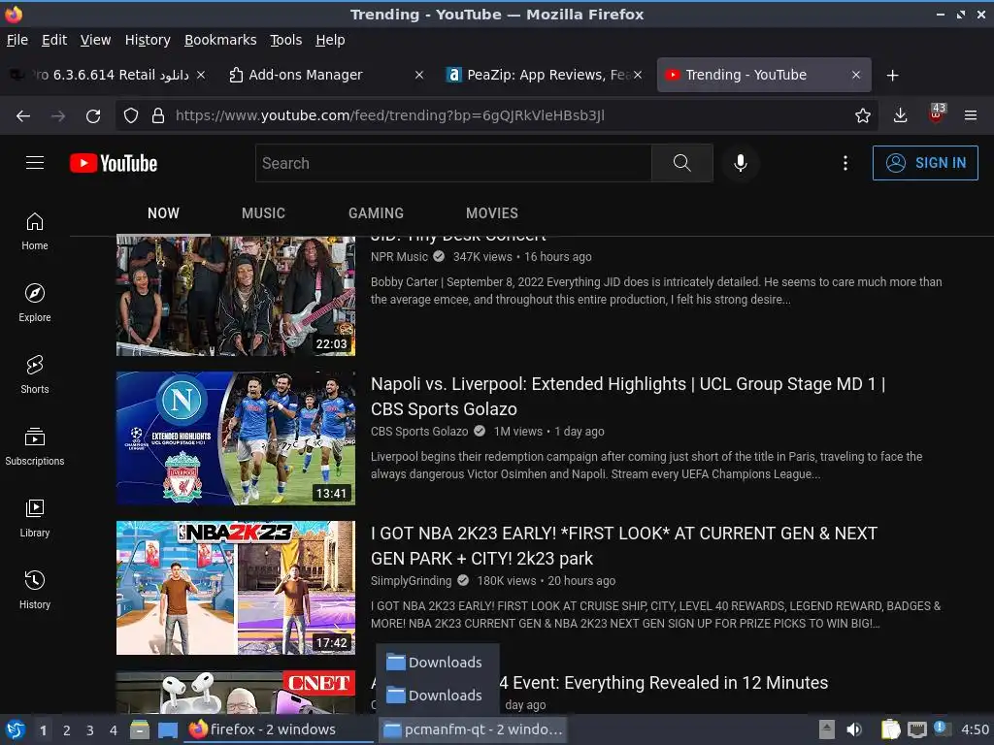
Task: Click the YouTube logo
Action: (x=114, y=163)
